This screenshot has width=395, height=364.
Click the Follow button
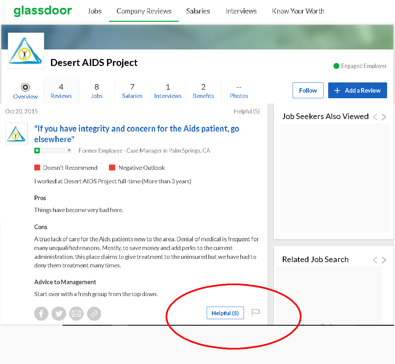308,90
